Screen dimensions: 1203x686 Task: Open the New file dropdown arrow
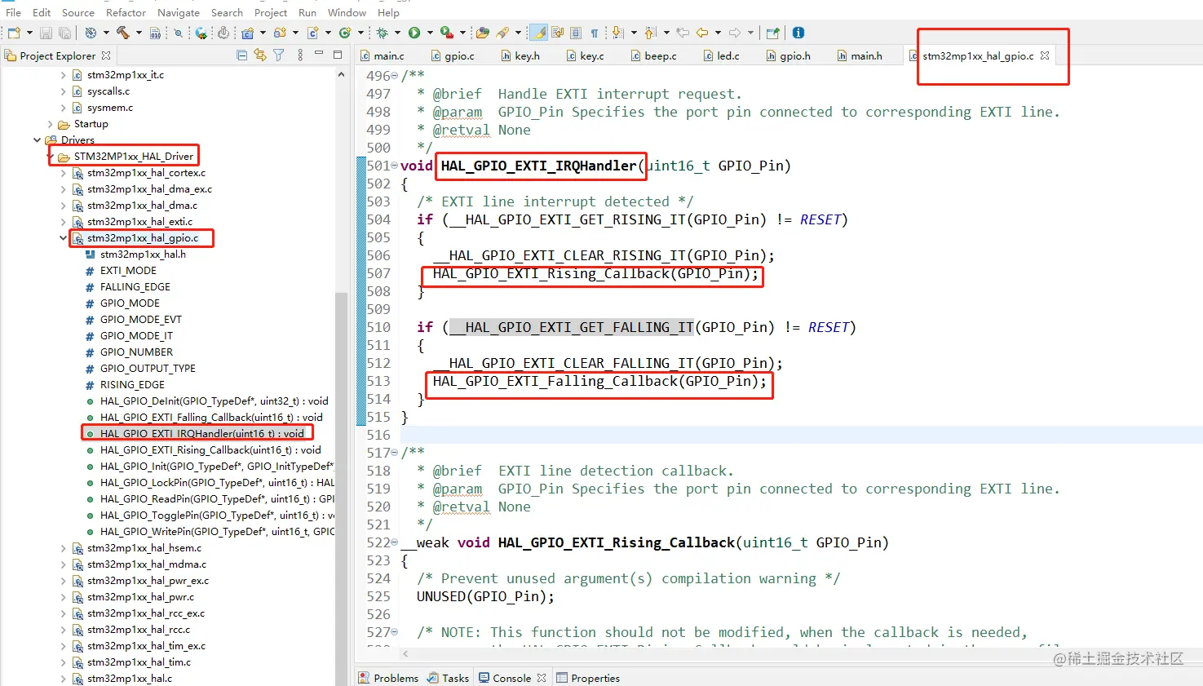pyautogui.click(x=29, y=33)
